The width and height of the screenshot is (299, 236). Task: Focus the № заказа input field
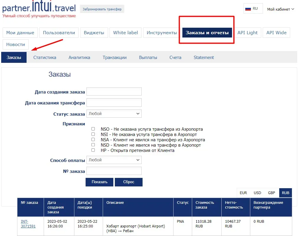click(x=114, y=171)
